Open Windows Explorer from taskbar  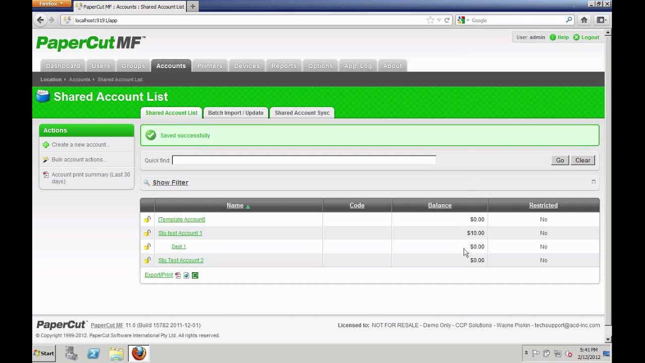point(116,353)
